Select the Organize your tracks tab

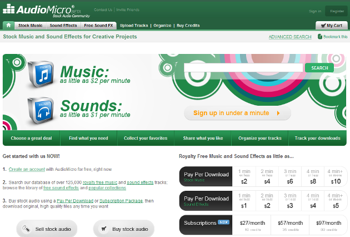(x=260, y=138)
